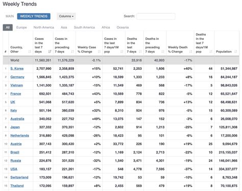242x191 pixels.
Task: Open the USA country link
Action: coord(14,169)
